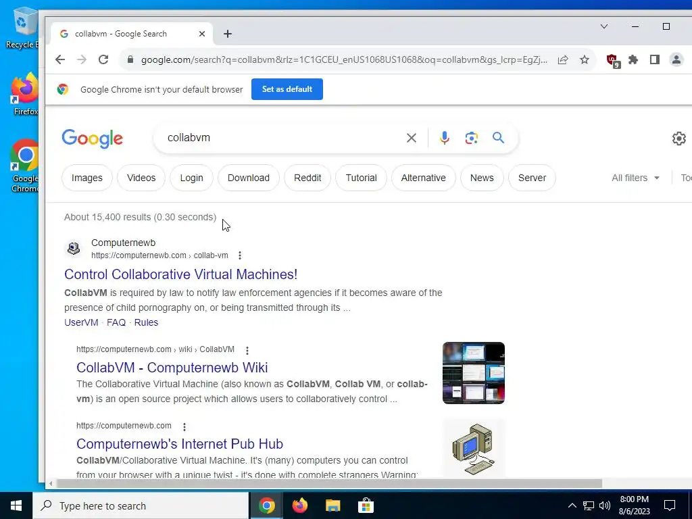Click the taskbar search box
The image size is (692, 519).
point(141,505)
